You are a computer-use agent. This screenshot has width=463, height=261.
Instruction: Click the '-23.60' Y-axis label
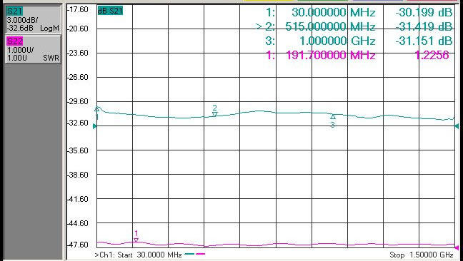(78, 53)
